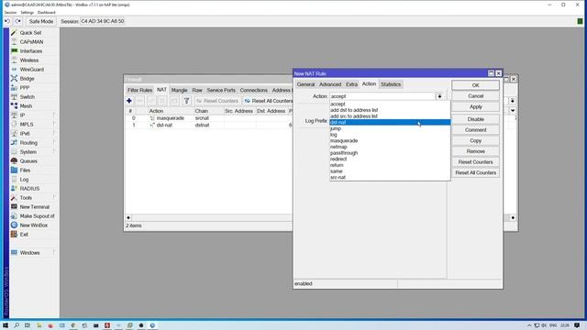Expand the MPLS submenu arrow
The image size is (587, 330).
[54, 125]
